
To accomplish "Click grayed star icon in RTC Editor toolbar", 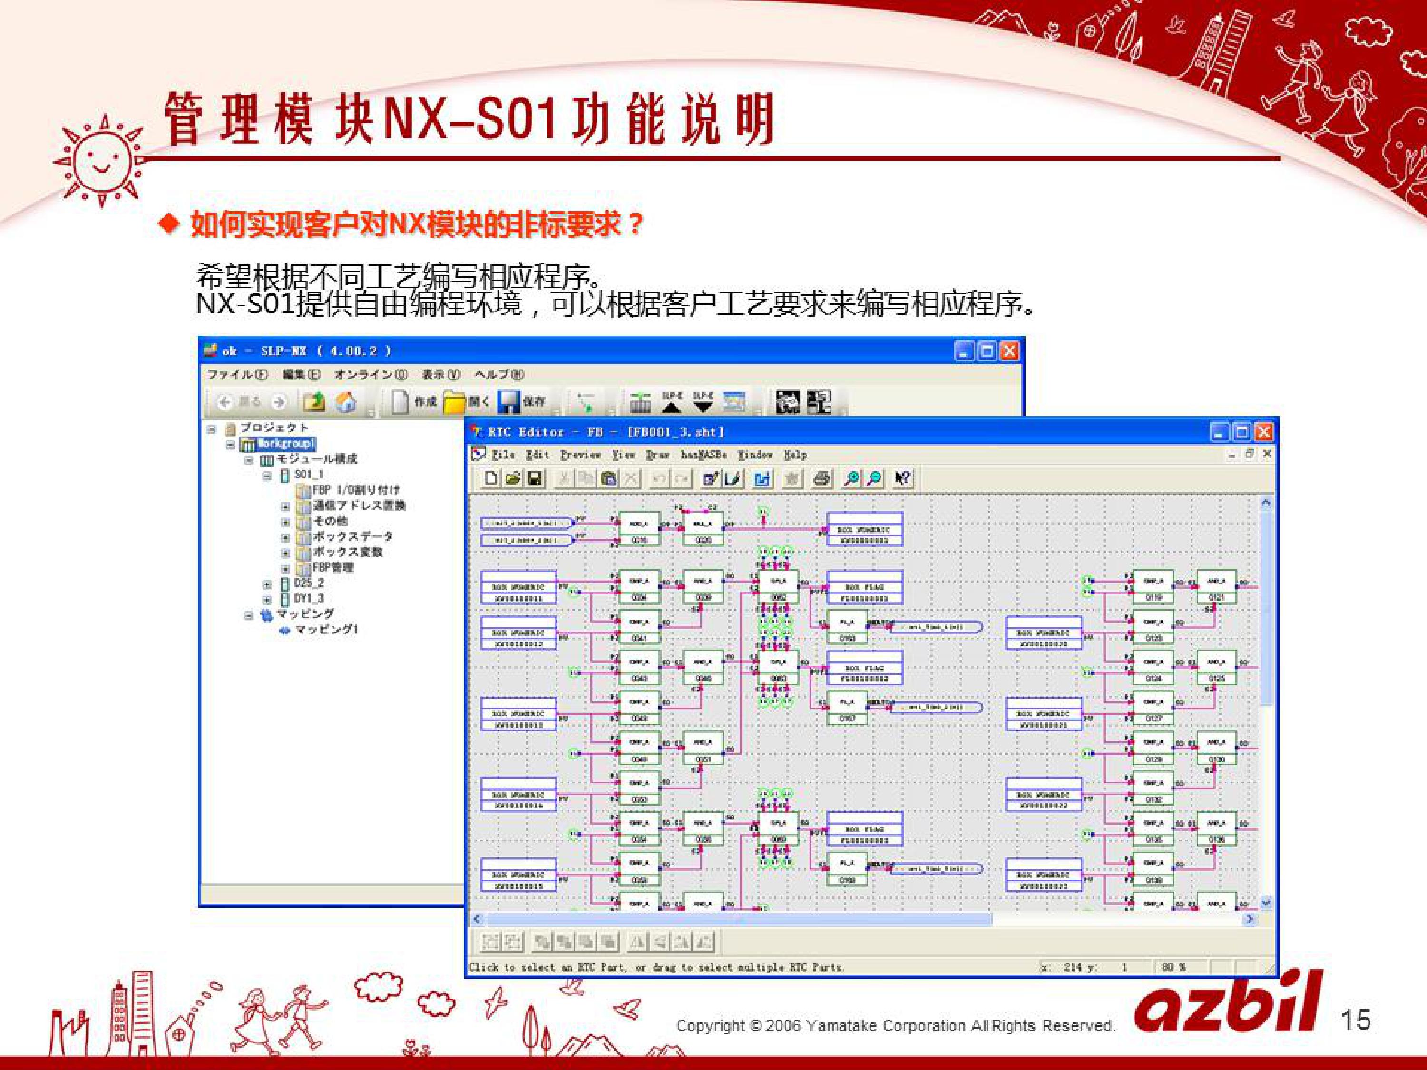I will click(792, 478).
